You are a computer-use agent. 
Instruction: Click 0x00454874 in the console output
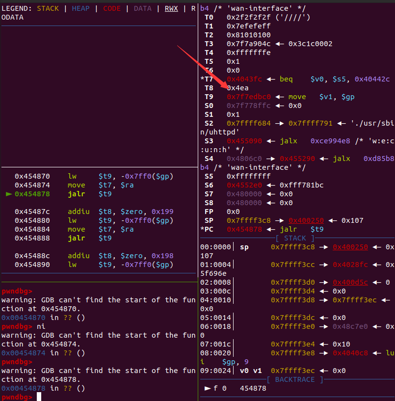23,353
